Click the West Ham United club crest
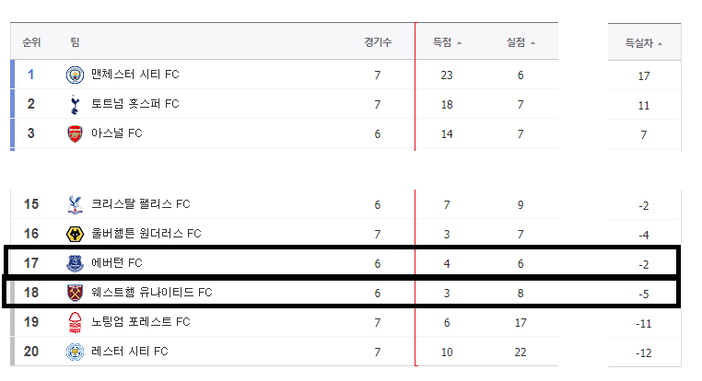This screenshot has width=702, height=381. click(75, 293)
